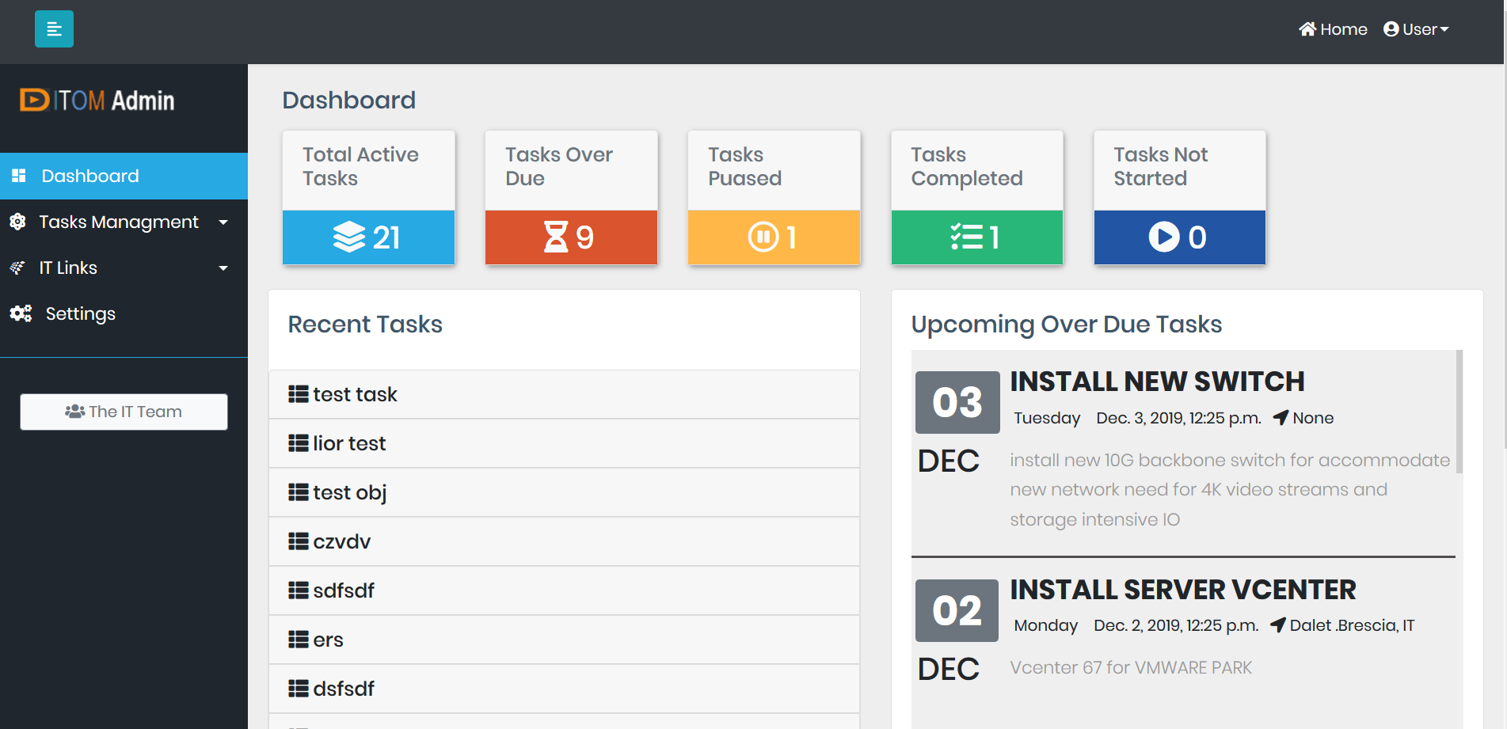This screenshot has height=729, width=1507.
Task: Click the table icon beside test task
Action: [x=299, y=393]
